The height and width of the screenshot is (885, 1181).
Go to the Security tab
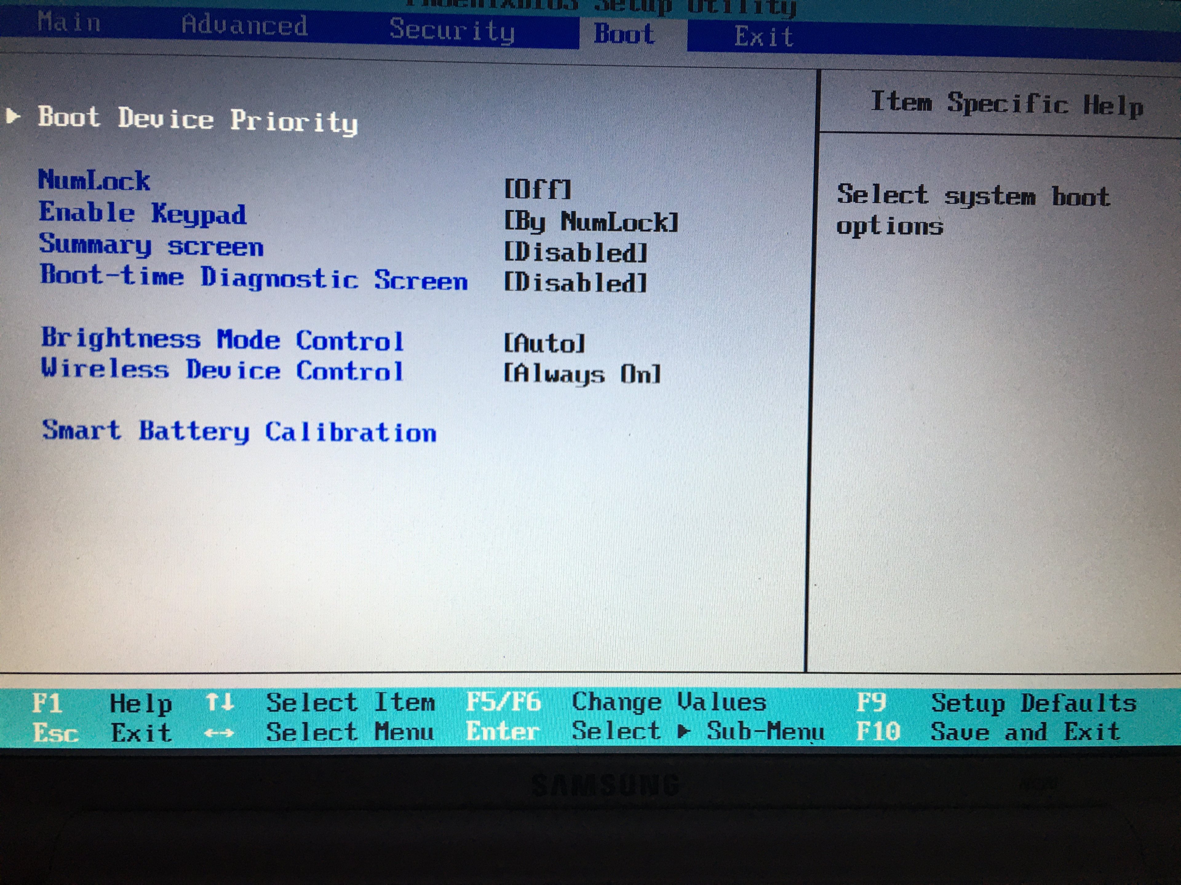click(x=452, y=30)
